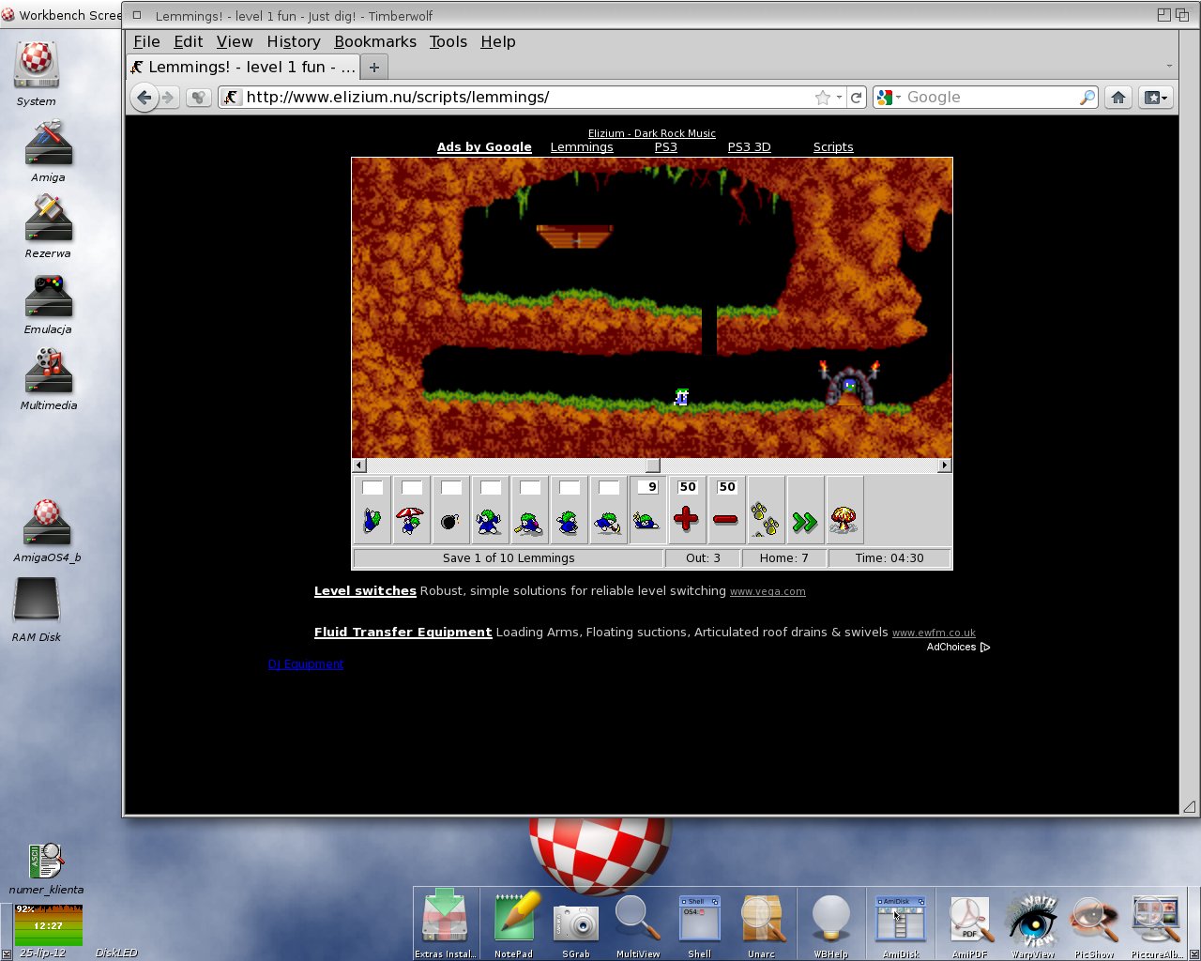
Task: Open the History menu
Action: tap(294, 42)
